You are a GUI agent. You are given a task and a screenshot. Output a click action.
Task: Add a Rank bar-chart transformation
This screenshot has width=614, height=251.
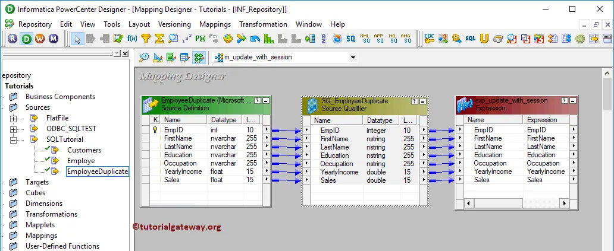tap(269, 39)
